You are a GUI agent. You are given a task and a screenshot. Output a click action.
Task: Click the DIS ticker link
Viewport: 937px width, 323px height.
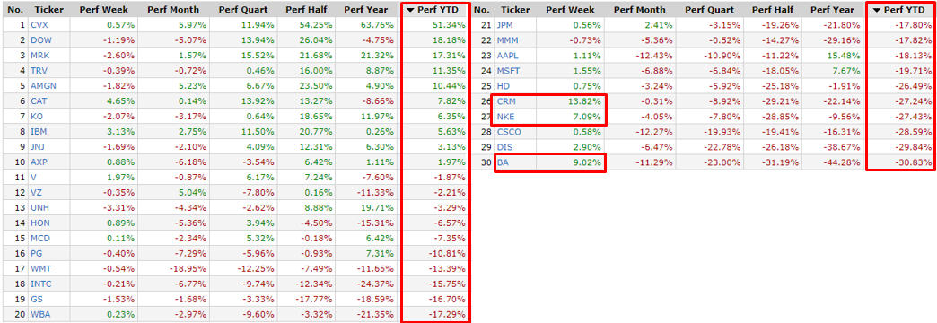(x=504, y=147)
